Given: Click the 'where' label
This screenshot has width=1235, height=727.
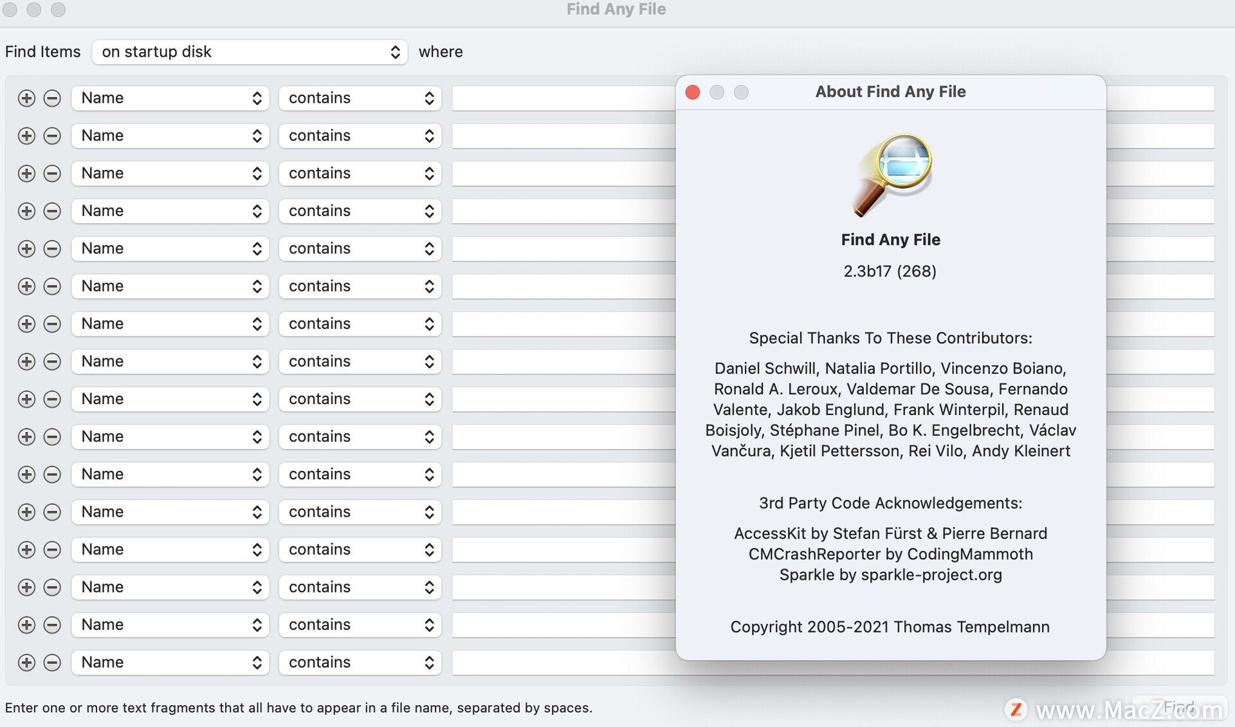Looking at the screenshot, I should click(x=441, y=52).
